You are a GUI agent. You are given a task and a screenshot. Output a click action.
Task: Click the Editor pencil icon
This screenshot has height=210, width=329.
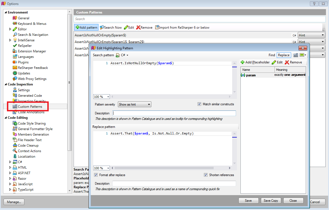pyautogui.click(x=15, y=29)
